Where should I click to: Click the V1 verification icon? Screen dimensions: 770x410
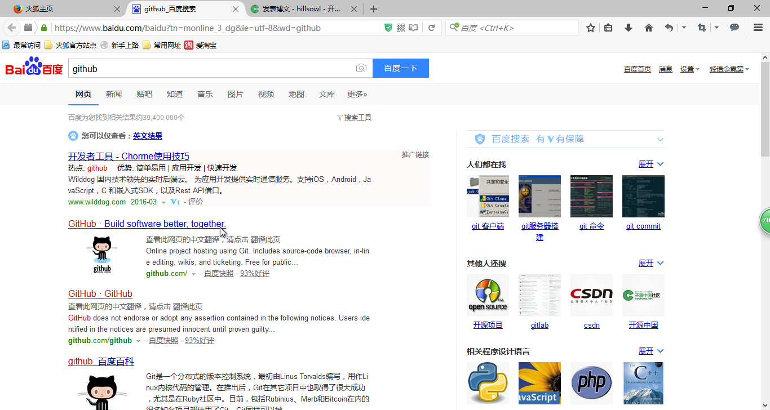(175, 202)
